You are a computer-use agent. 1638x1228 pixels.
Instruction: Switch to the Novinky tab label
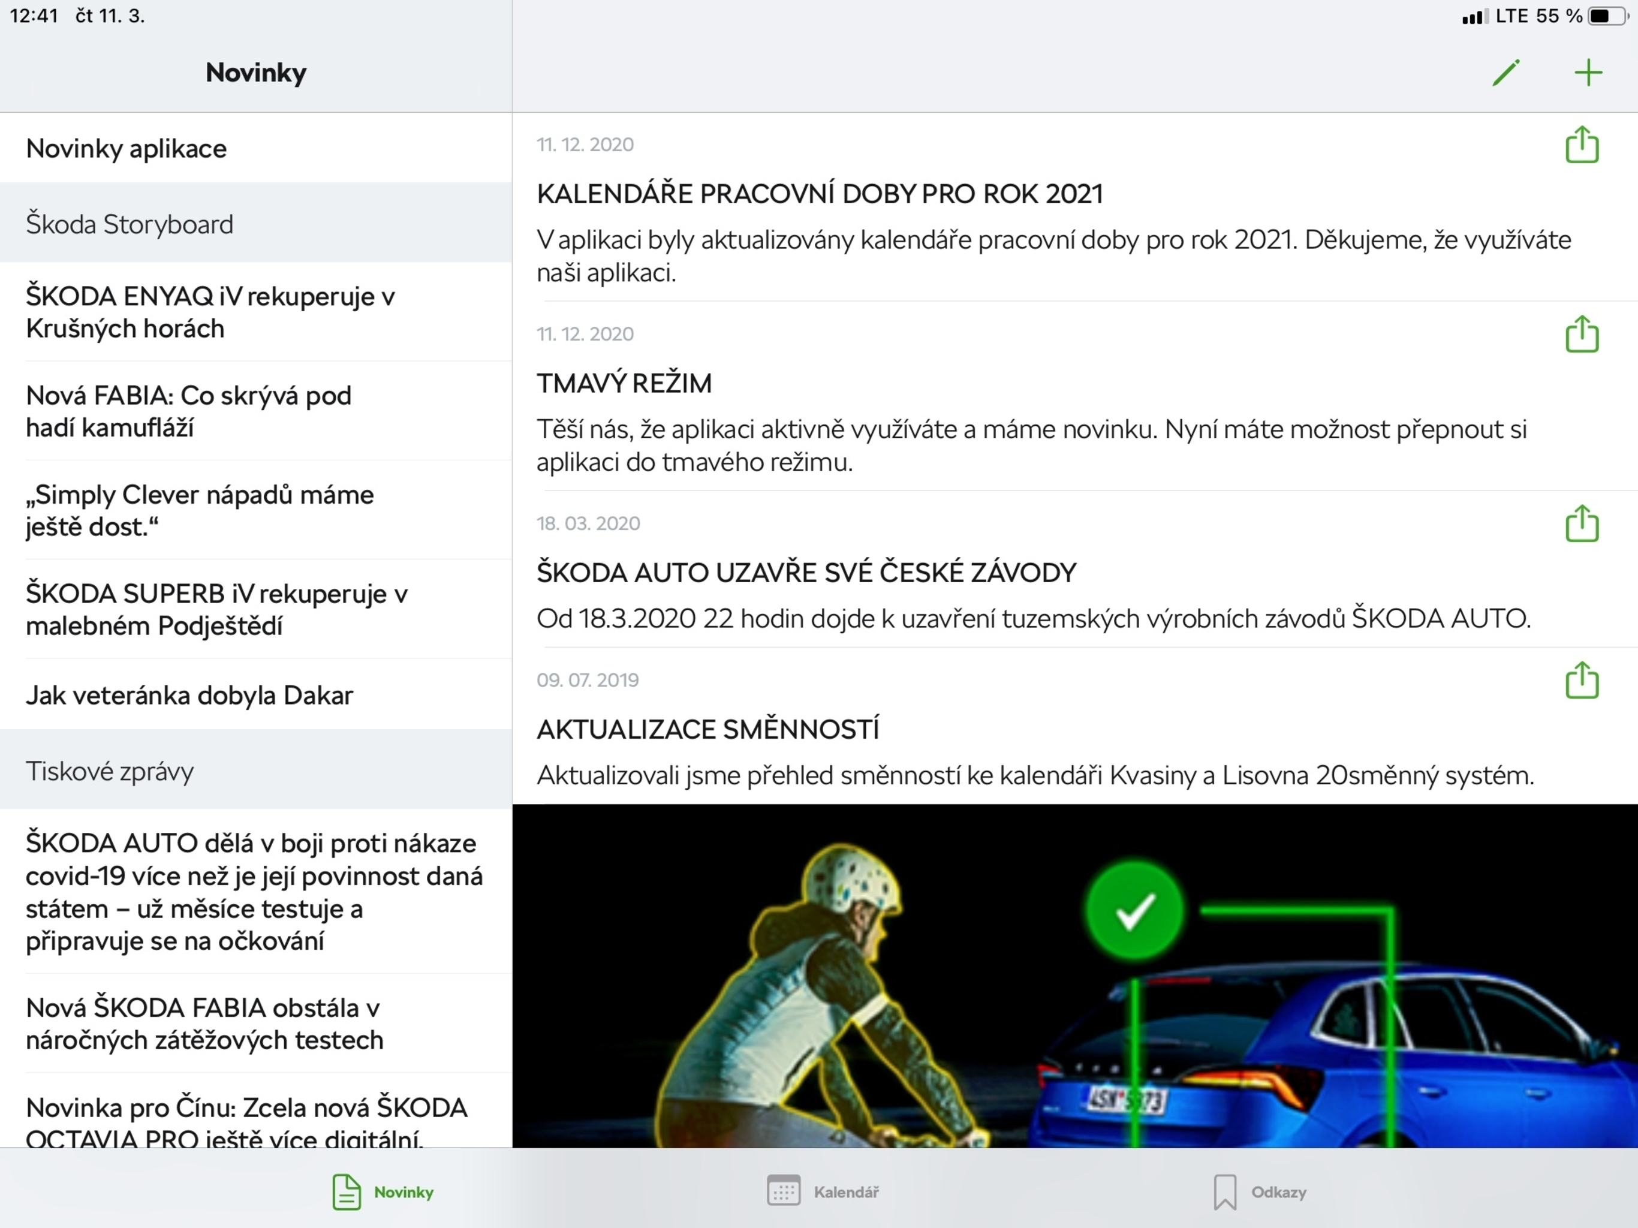[x=404, y=1191]
